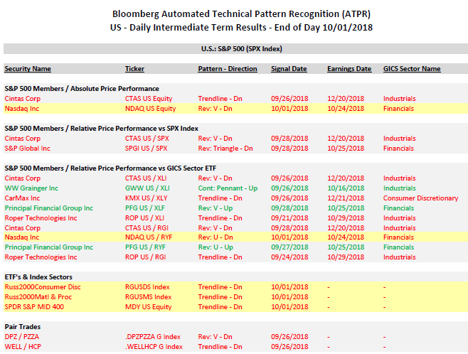468x354 pixels.
Task: Click Nasdaq Inc in the Absolute Price Performance section
Action: (x=22, y=109)
